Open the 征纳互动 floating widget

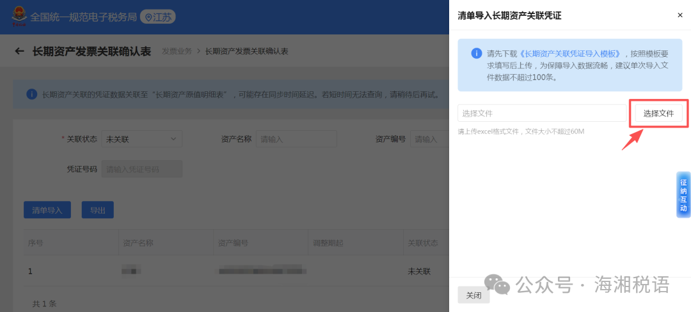tap(683, 195)
